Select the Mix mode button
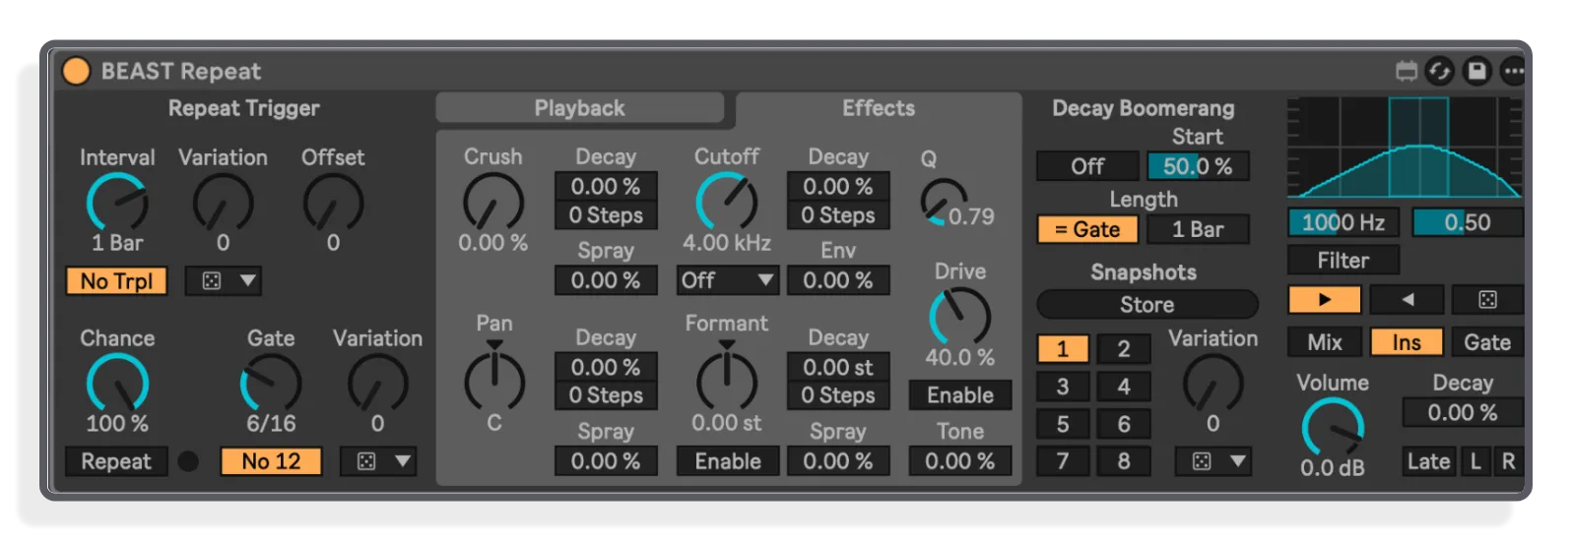The height and width of the screenshot is (540, 1572). (x=1325, y=342)
